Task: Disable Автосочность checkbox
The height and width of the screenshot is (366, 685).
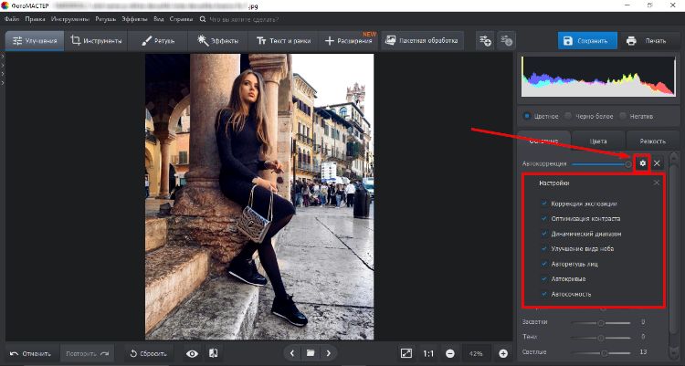Action: (x=545, y=294)
